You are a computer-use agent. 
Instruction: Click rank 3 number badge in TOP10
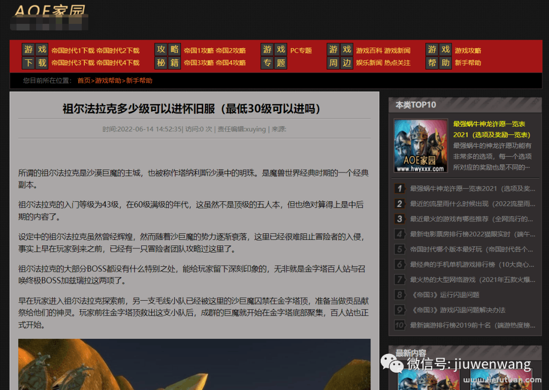click(399, 219)
